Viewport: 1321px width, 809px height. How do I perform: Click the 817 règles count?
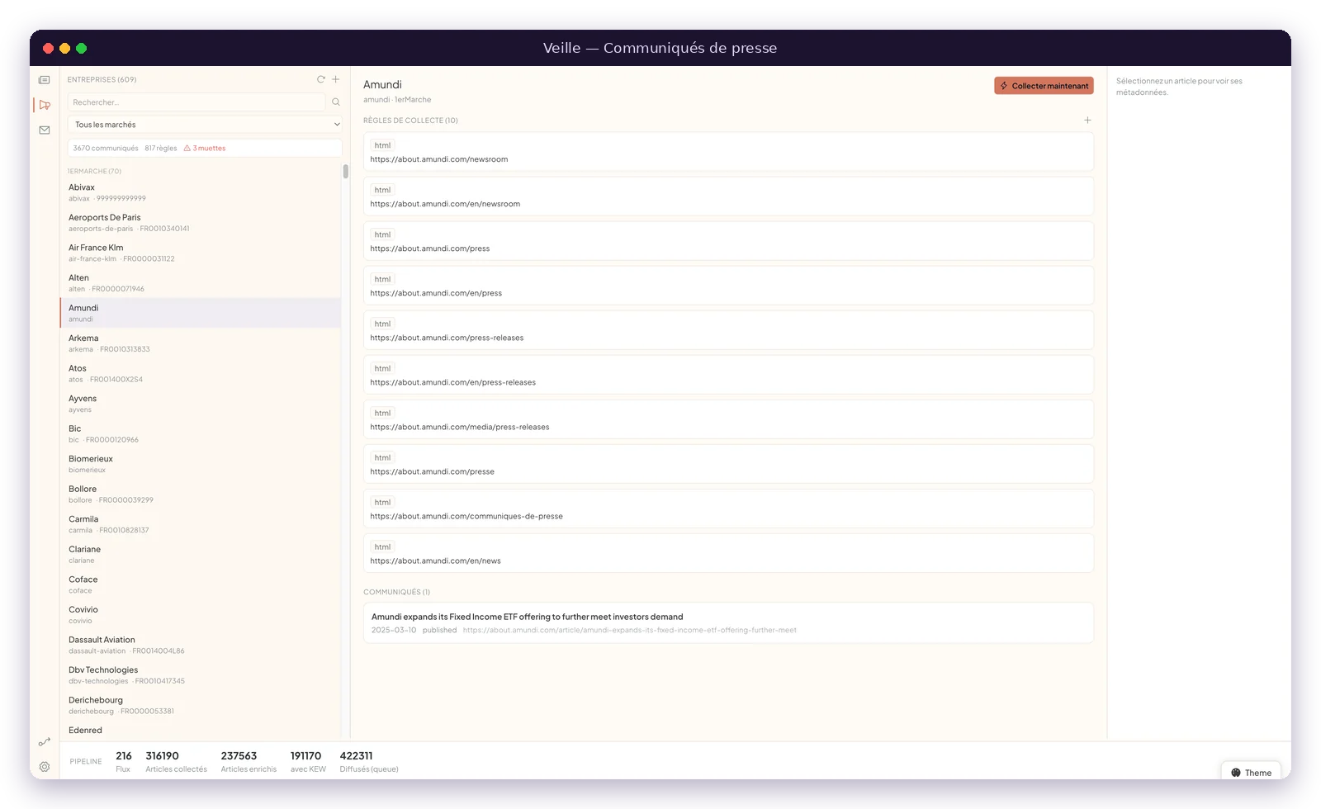tap(161, 149)
